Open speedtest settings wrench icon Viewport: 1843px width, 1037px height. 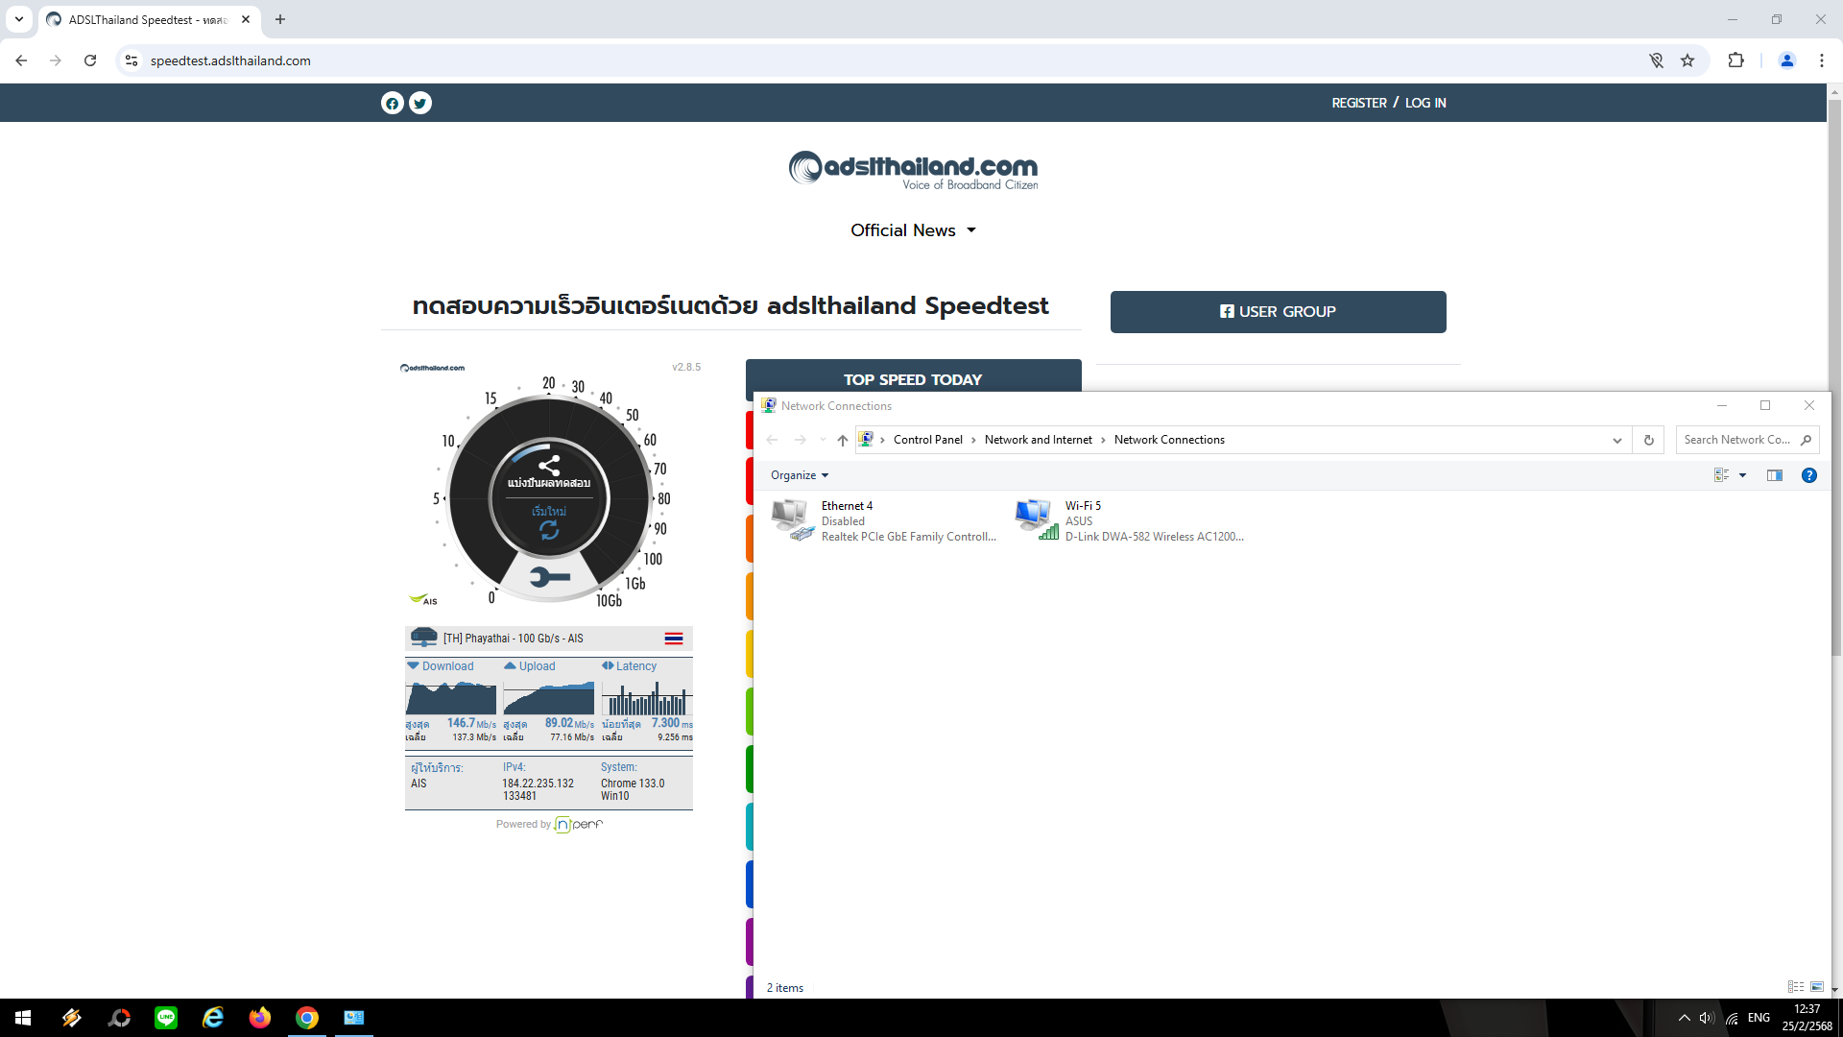pyautogui.click(x=549, y=576)
